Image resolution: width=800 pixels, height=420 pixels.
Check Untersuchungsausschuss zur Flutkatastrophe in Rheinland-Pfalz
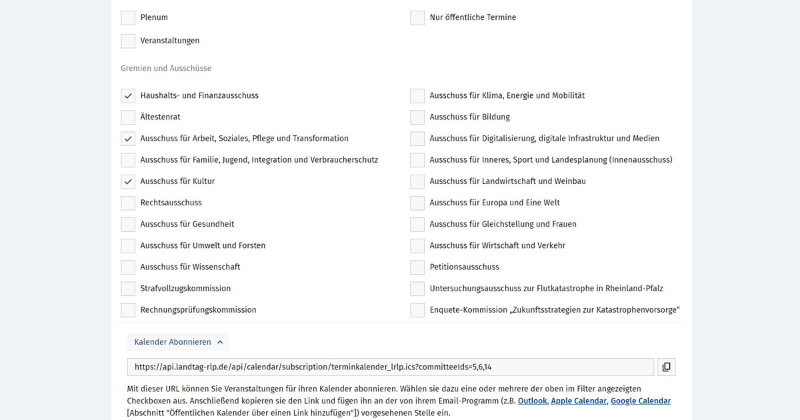coord(417,288)
